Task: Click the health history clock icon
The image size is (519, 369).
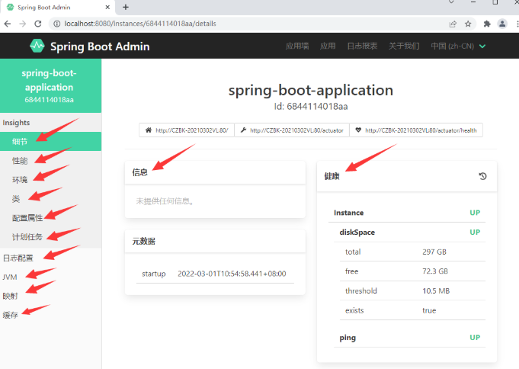Action: point(482,176)
